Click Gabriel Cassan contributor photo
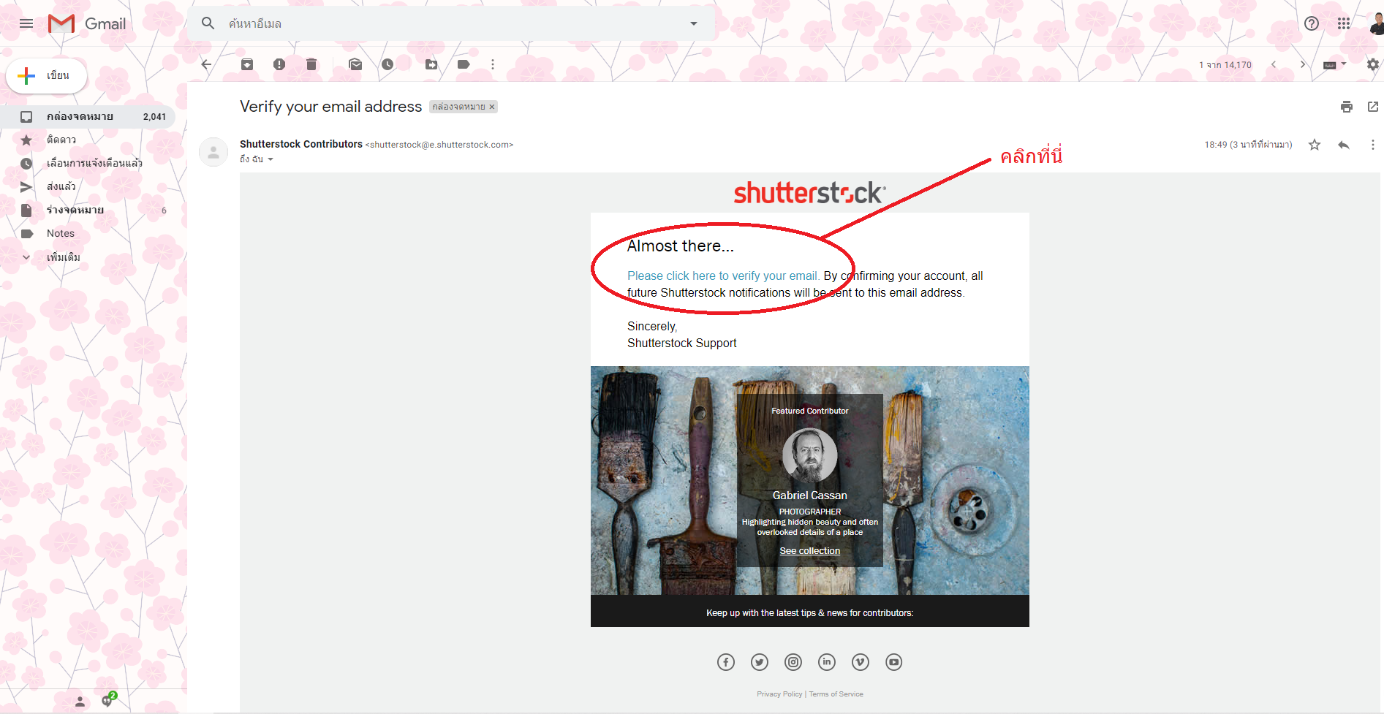Viewport: 1384px width, 714px height. pyautogui.click(x=809, y=455)
